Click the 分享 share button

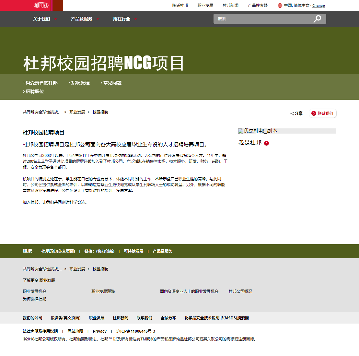coord(296,113)
